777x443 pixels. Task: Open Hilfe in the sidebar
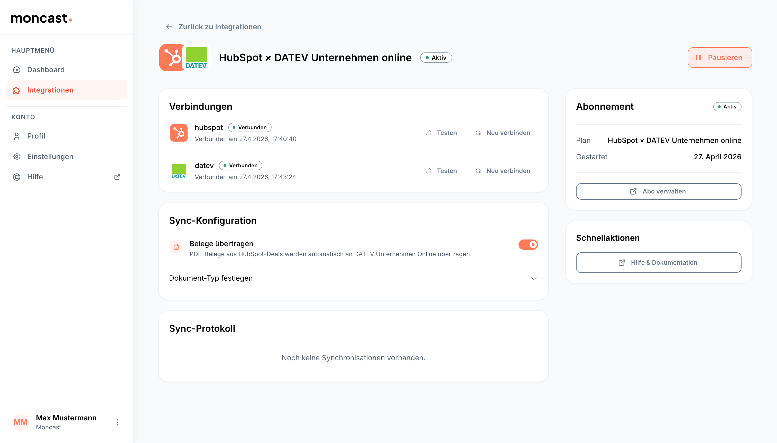66,177
